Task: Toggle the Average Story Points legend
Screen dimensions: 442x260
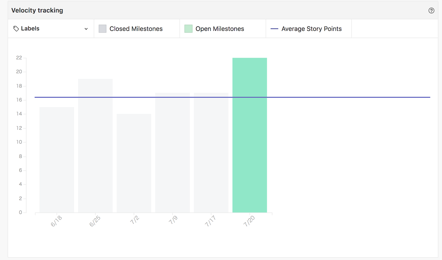Action: click(x=311, y=29)
